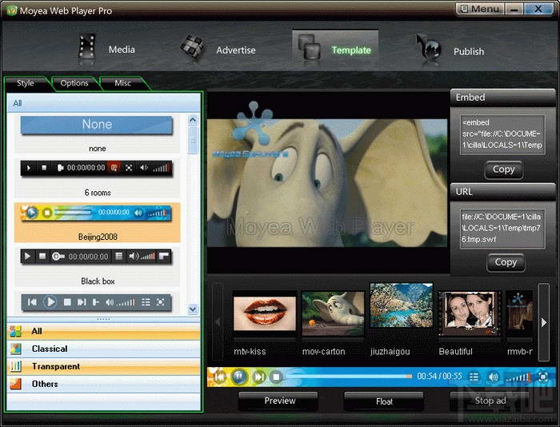Click the All category icon
560x427 pixels.
(15, 331)
